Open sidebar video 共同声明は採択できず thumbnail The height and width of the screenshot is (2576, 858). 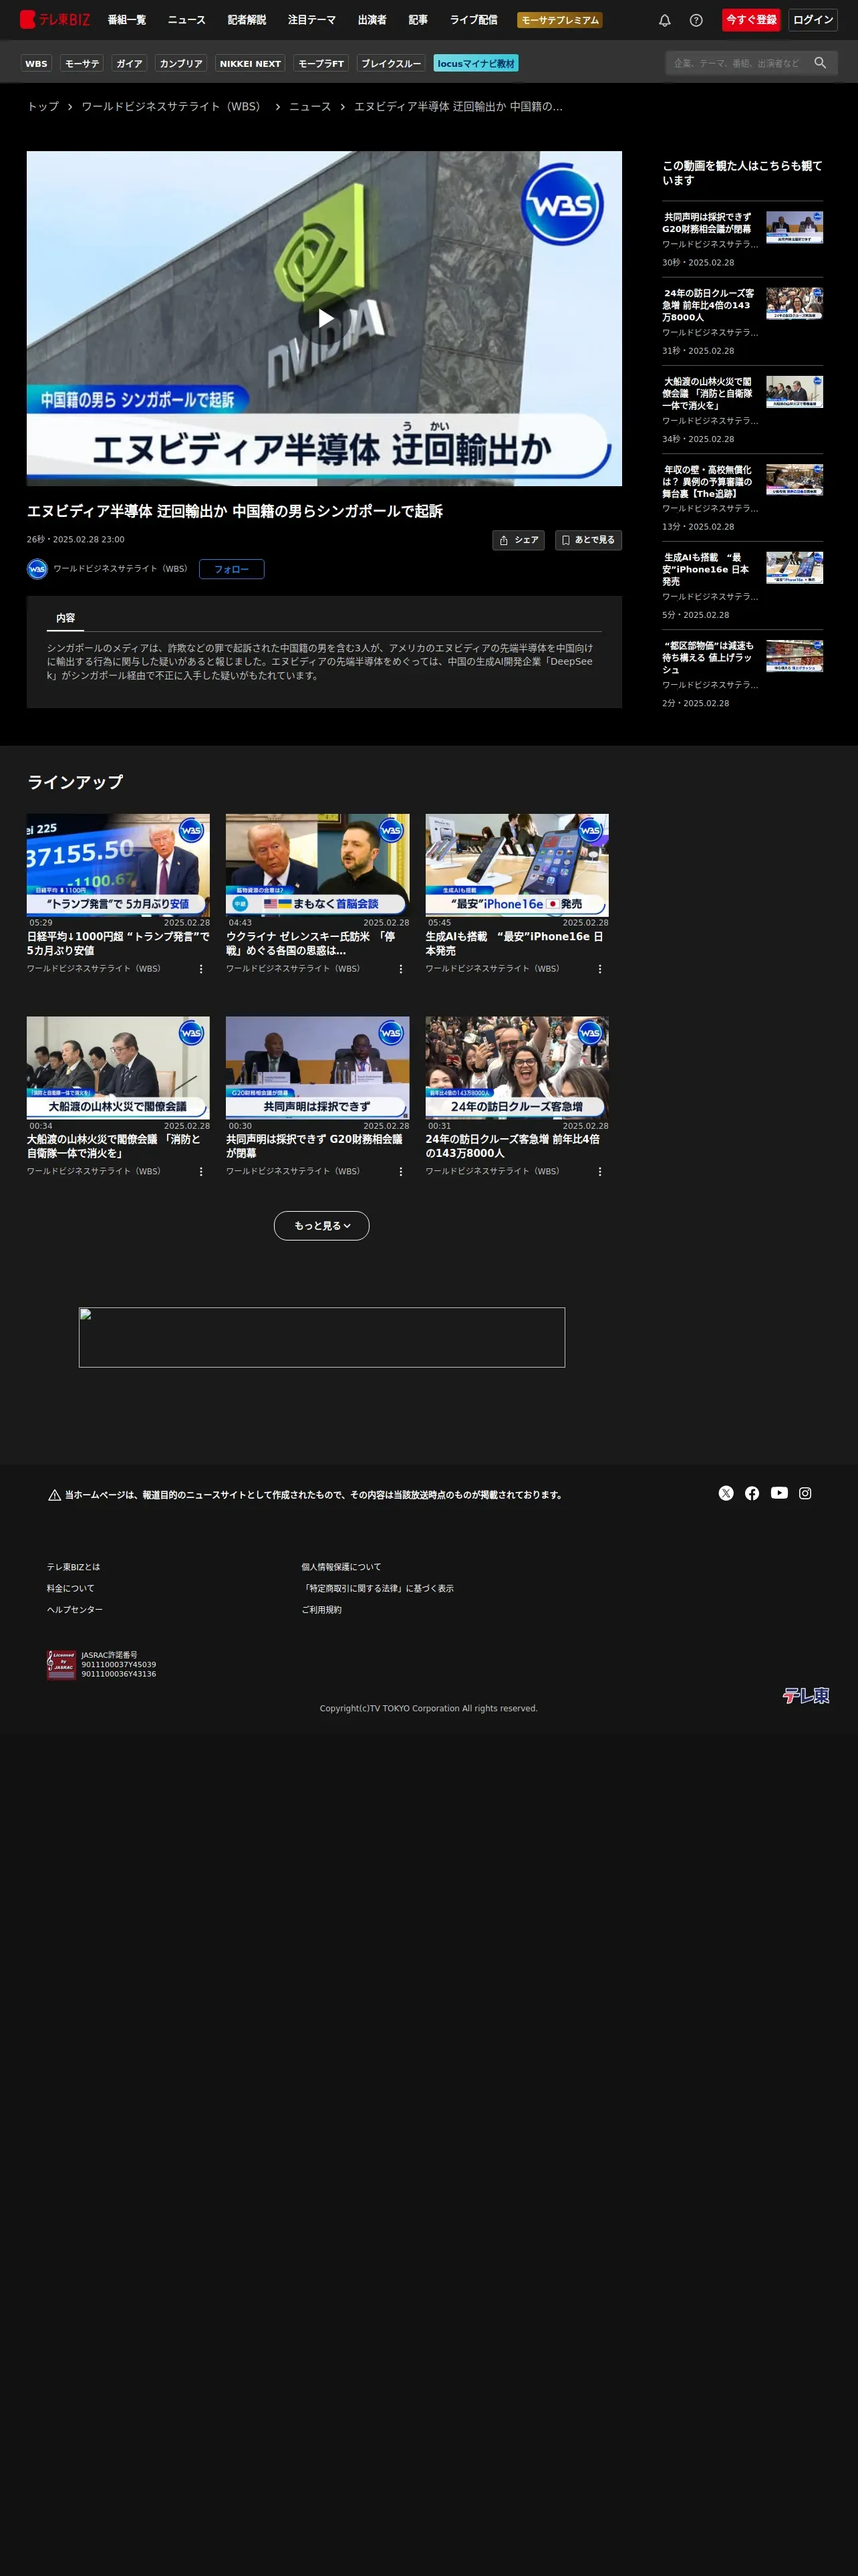794,227
